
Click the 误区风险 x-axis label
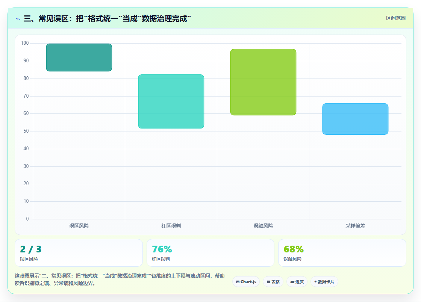(x=79, y=226)
